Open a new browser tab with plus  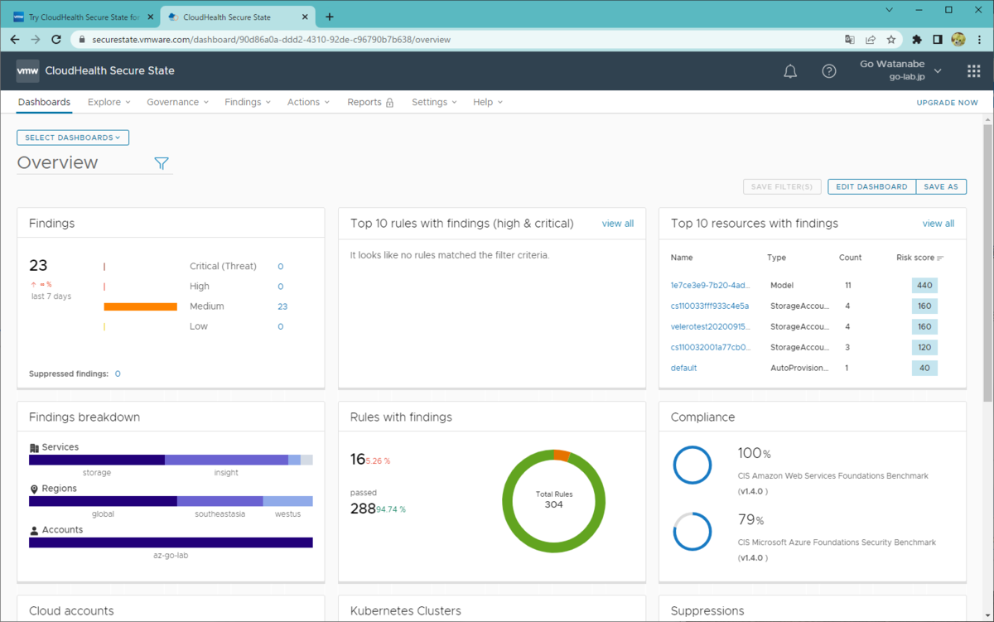(x=330, y=17)
